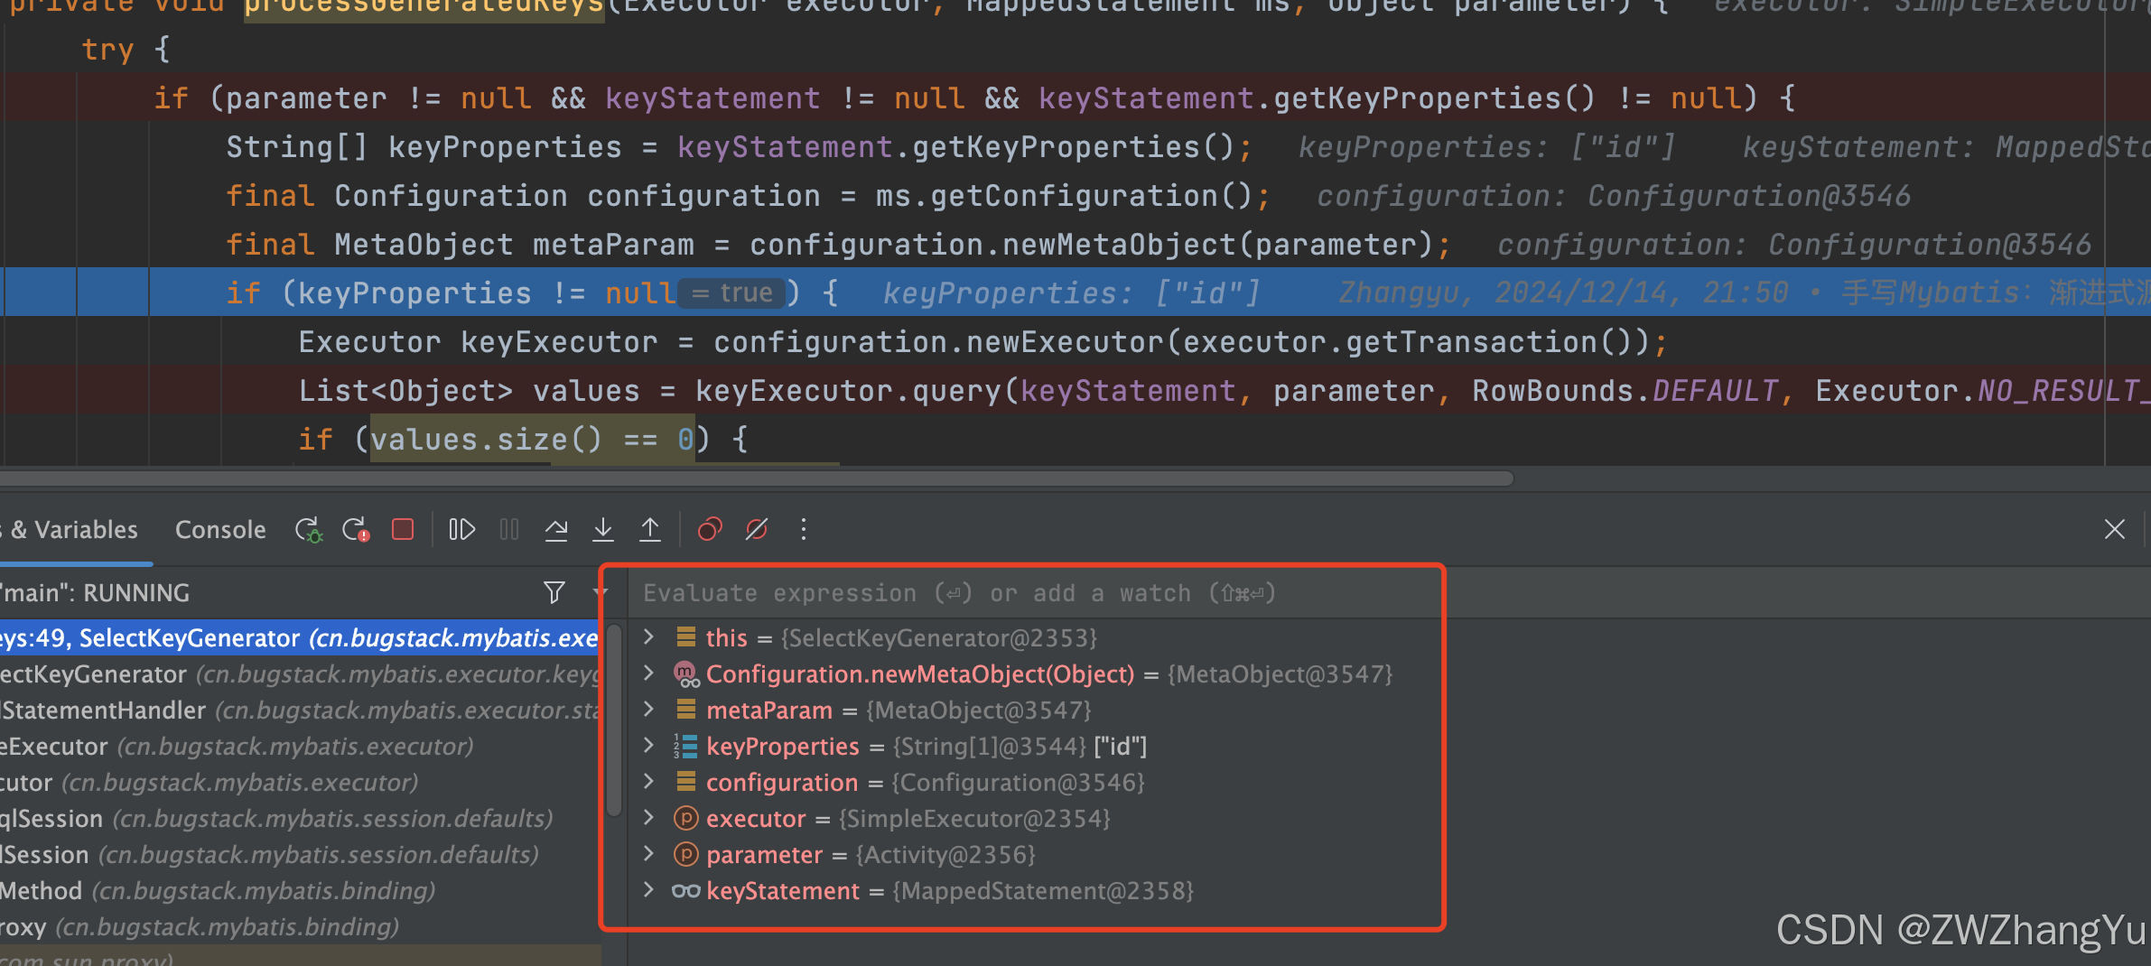Open the thread frames filter
The width and height of the screenshot is (2151, 966).
[x=554, y=592]
